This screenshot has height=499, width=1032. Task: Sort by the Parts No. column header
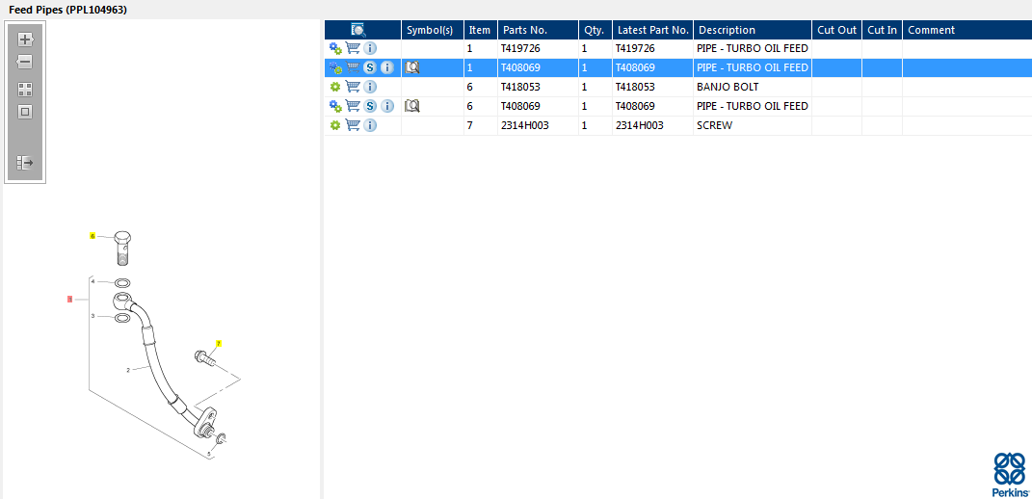[x=538, y=30]
